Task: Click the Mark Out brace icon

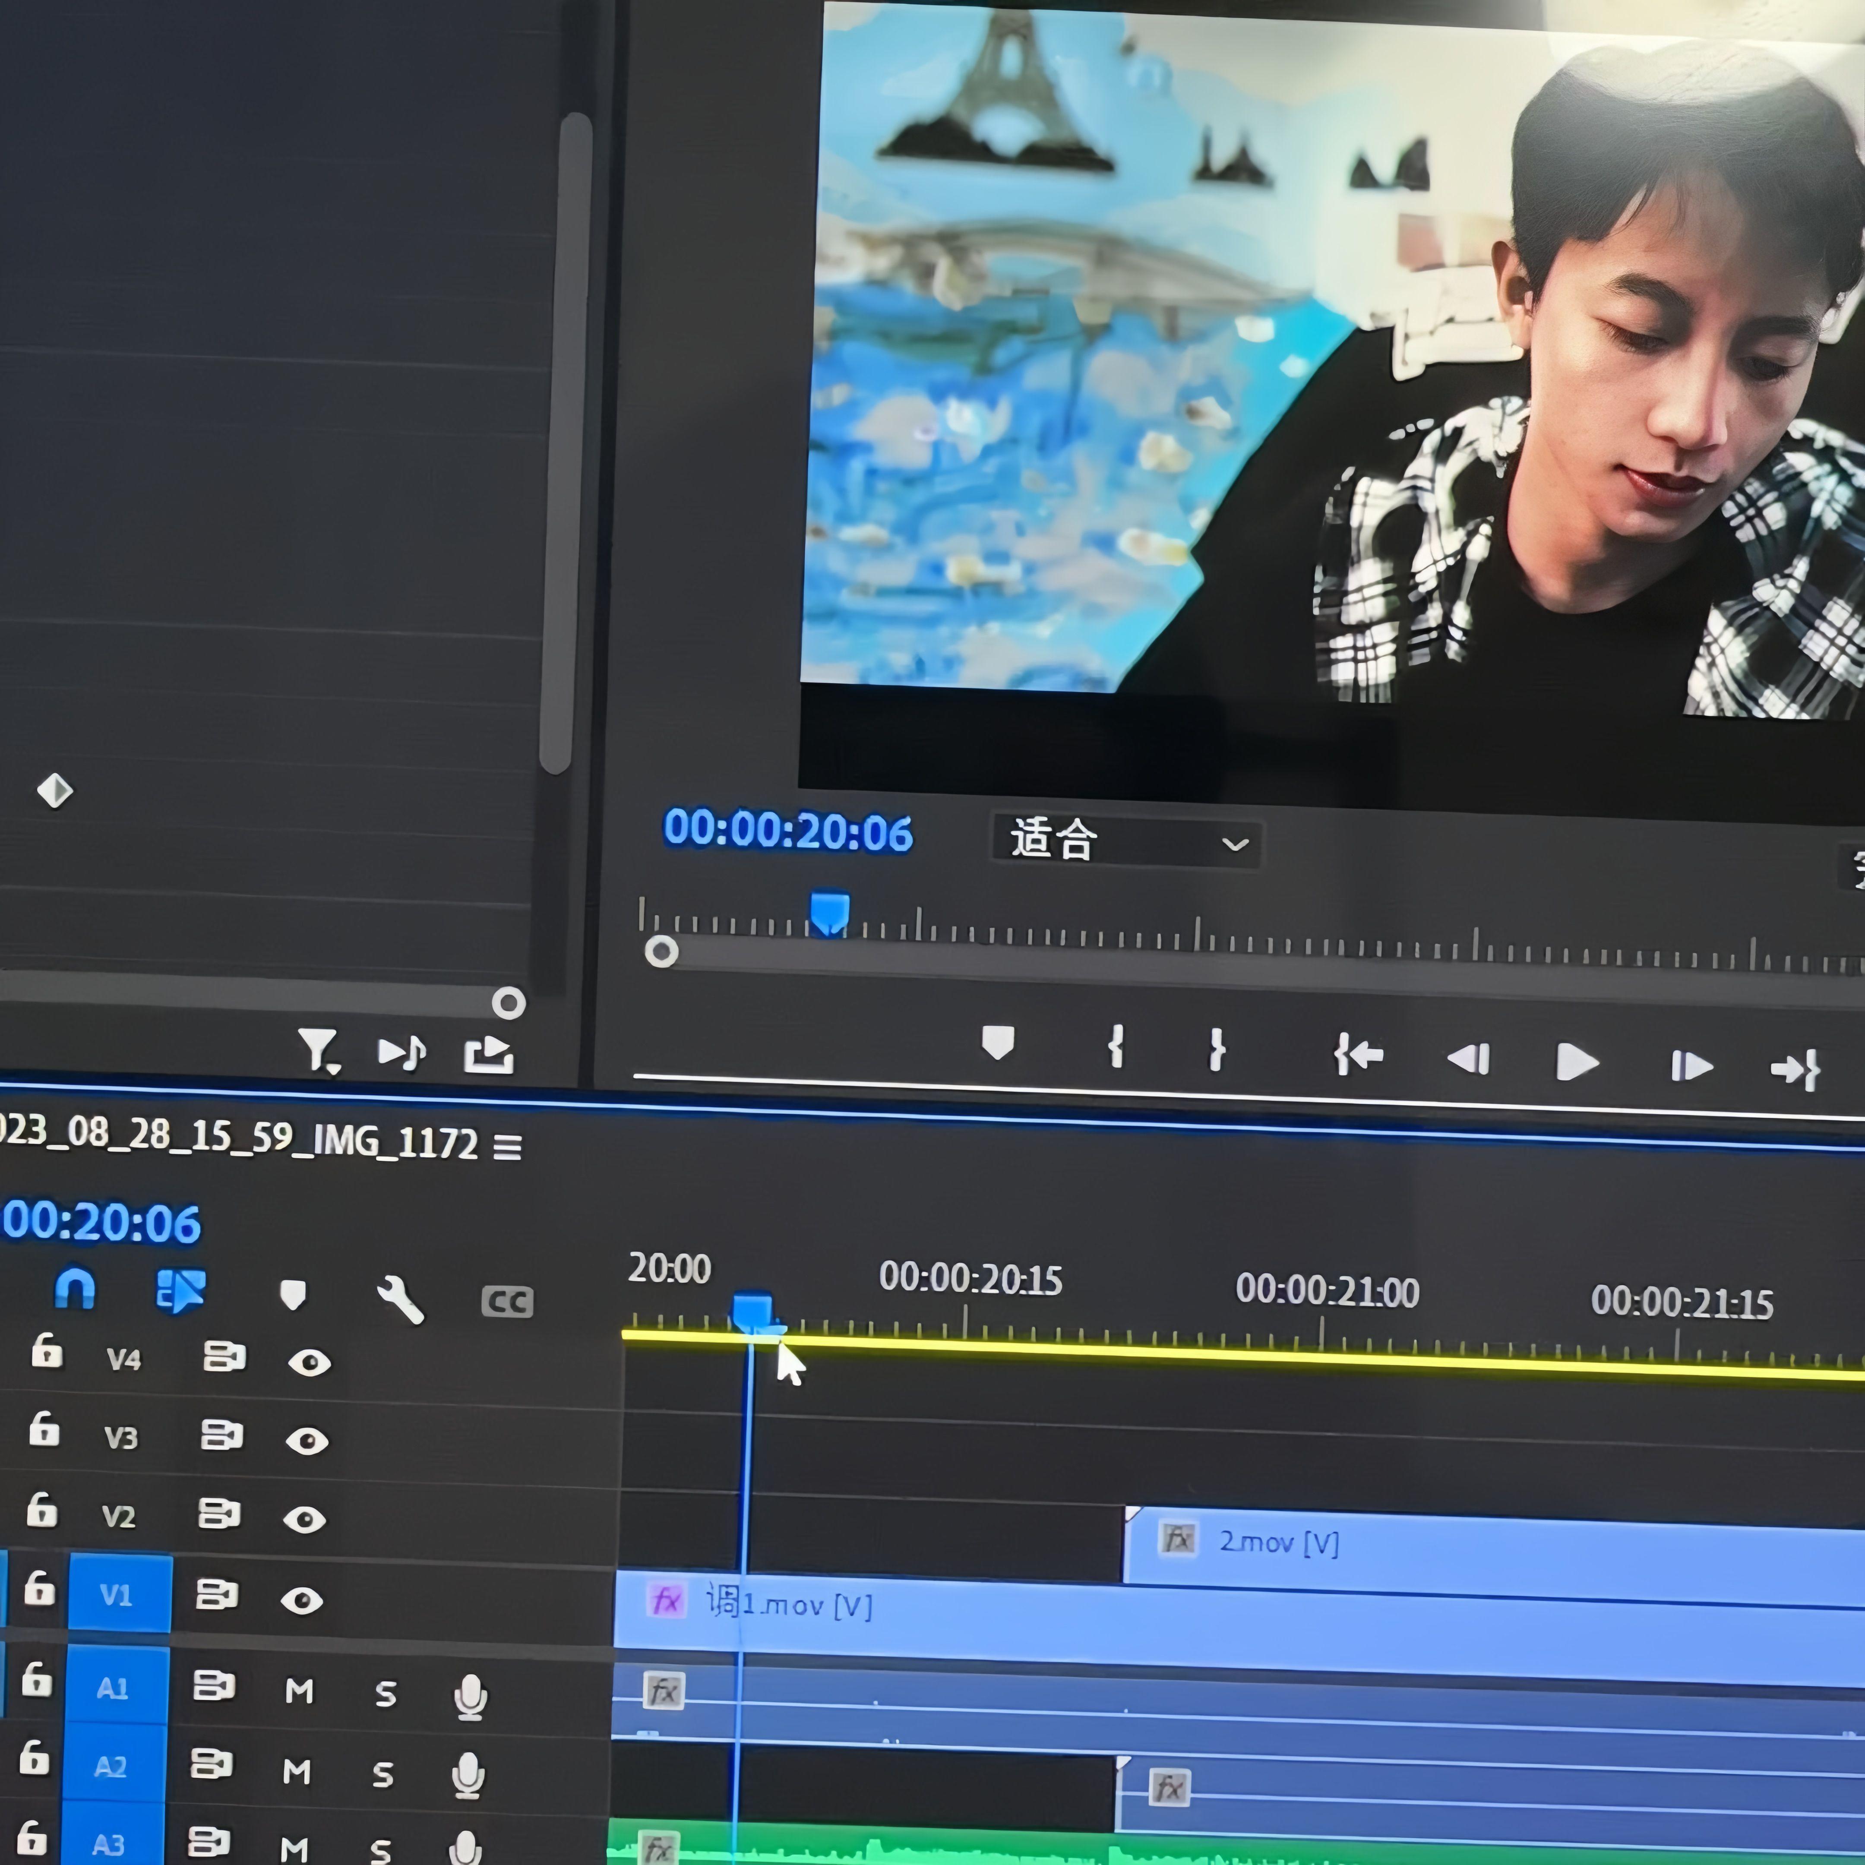Action: point(1216,1049)
